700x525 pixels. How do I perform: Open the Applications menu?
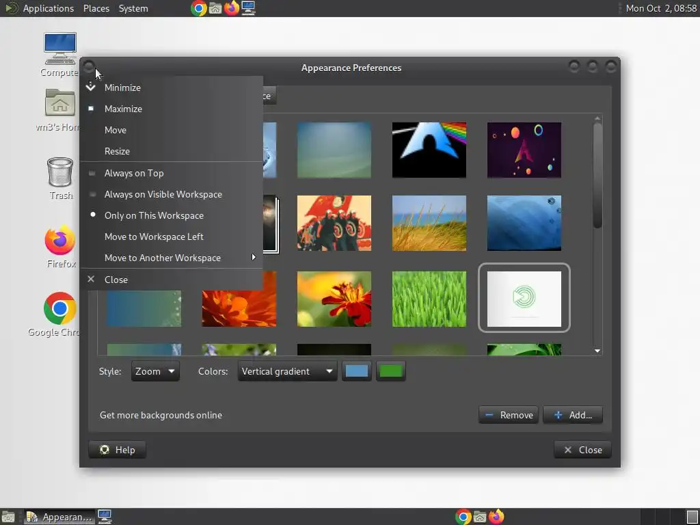(x=49, y=8)
